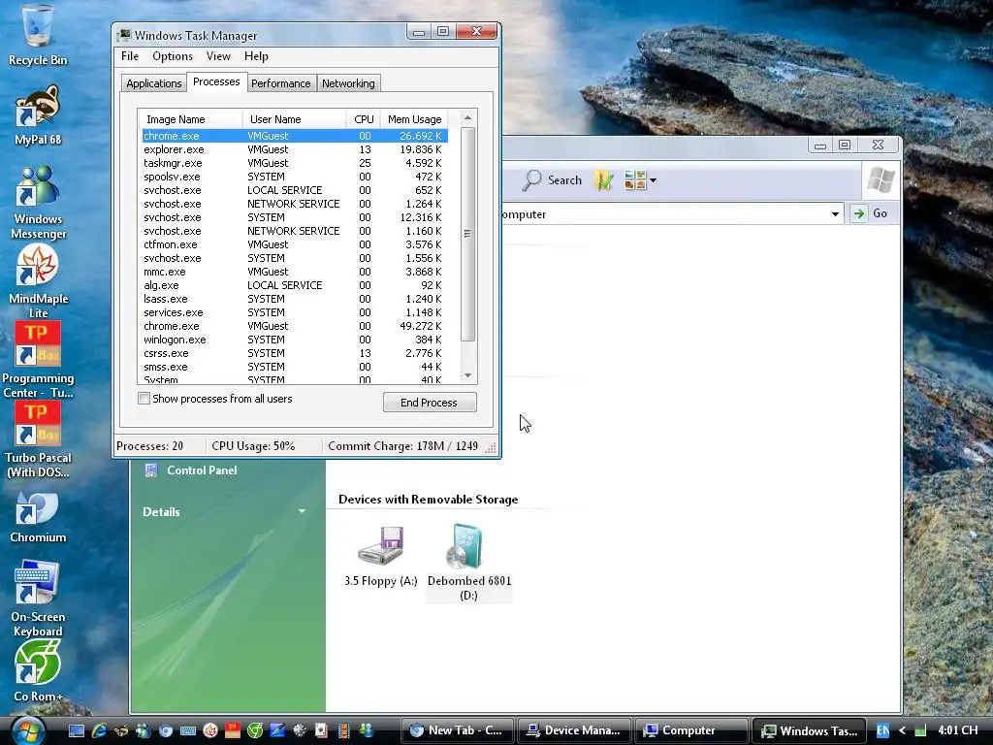Click Show Desktop in the quick launch
Image resolution: width=993 pixels, height=745 pixels.
76,731
